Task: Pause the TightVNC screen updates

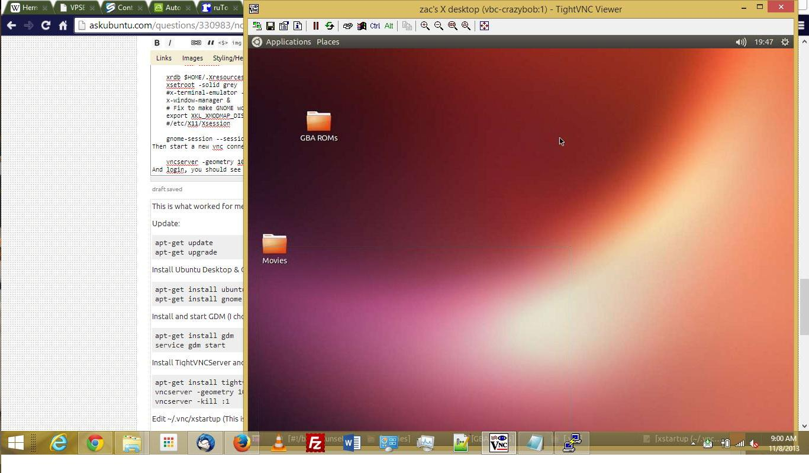Action: click(316, 26)
